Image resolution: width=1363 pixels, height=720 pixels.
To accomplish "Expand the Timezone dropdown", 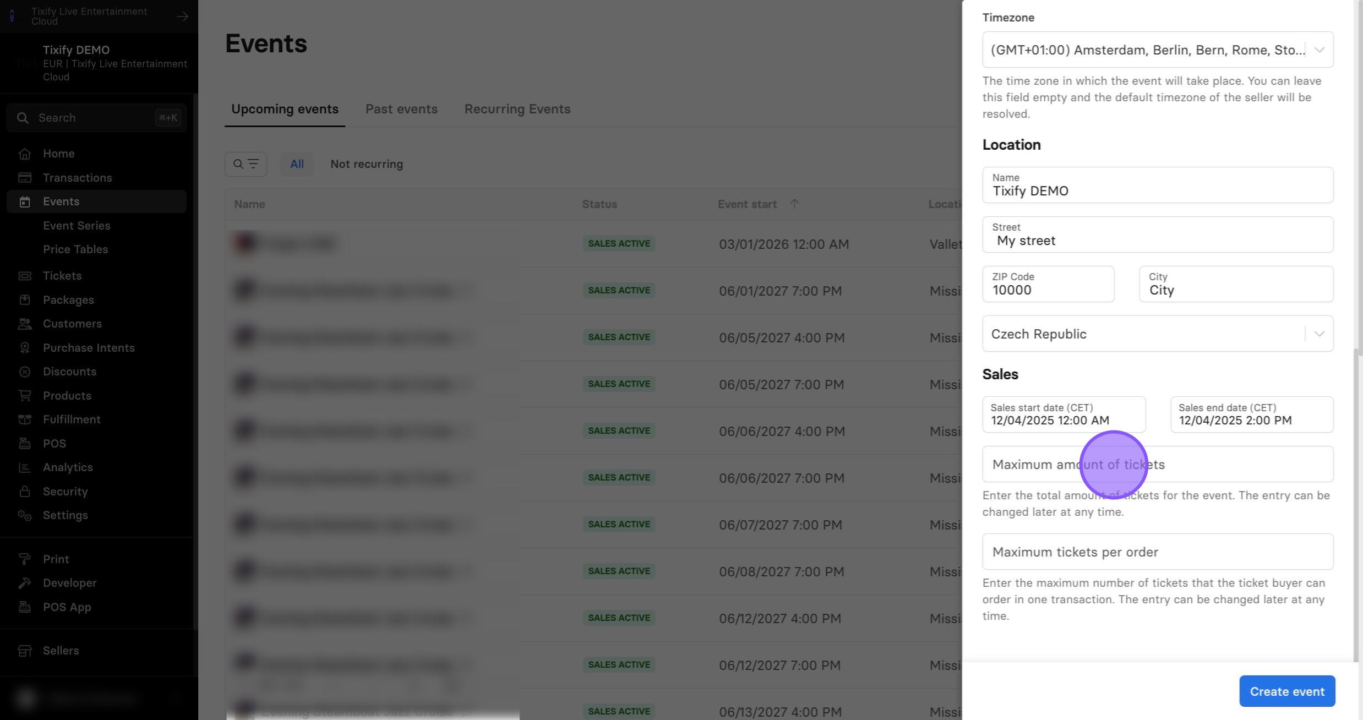I will 1157,50.
